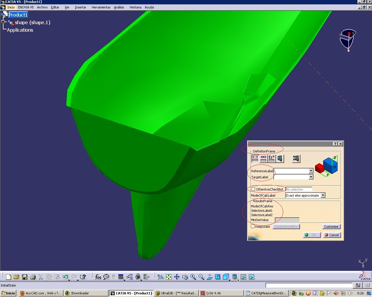Image resolution: width=372 pixels, height=297 pixels.
Task: Open the ENOVIA V5 menu
Action: [x=26, y=7]
